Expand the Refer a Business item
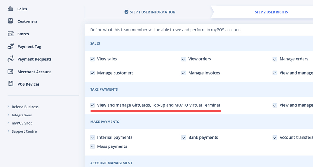Screen dimensions: 313x167 click(x=8, y=107)
